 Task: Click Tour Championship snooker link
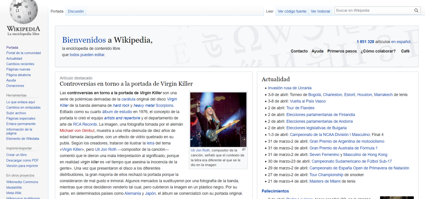pos(326,175)
